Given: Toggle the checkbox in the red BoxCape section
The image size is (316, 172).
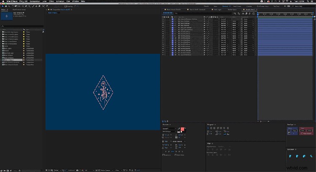Looking at the screenshot, I should click(302, 133).
